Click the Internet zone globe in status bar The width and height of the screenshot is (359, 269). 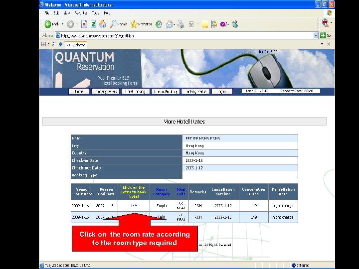coord(294,266)
